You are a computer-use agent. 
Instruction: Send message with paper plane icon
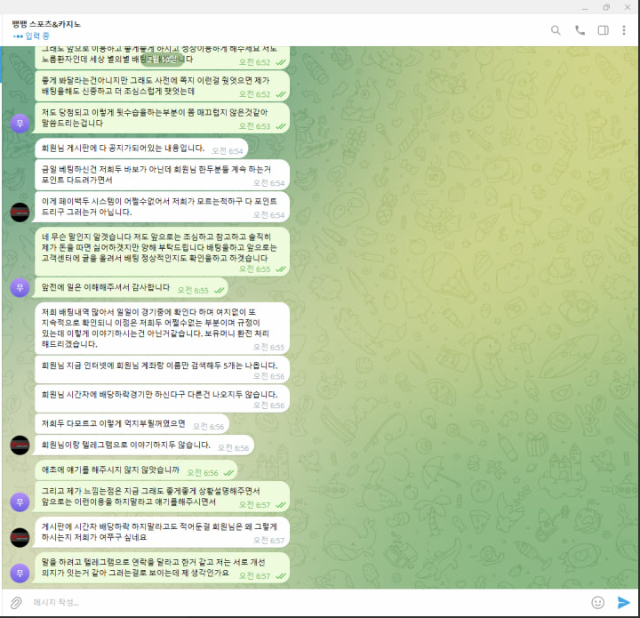[x=623, y=603]
